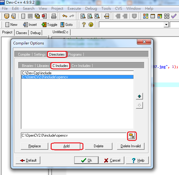Select the C:\Dev-Cpp\include list entry
The image size is (179, 175).
coord(77,73)
